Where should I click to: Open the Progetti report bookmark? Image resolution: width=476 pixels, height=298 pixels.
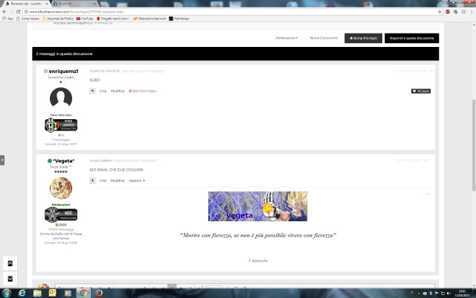click(112, 19)
